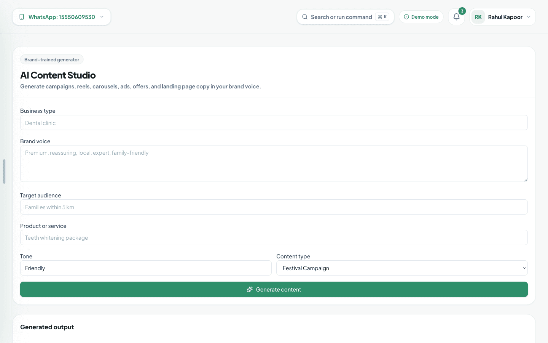Click the ⌘ K shortcut badge
This screenshot has height=343, width=548.
(382, 17)
